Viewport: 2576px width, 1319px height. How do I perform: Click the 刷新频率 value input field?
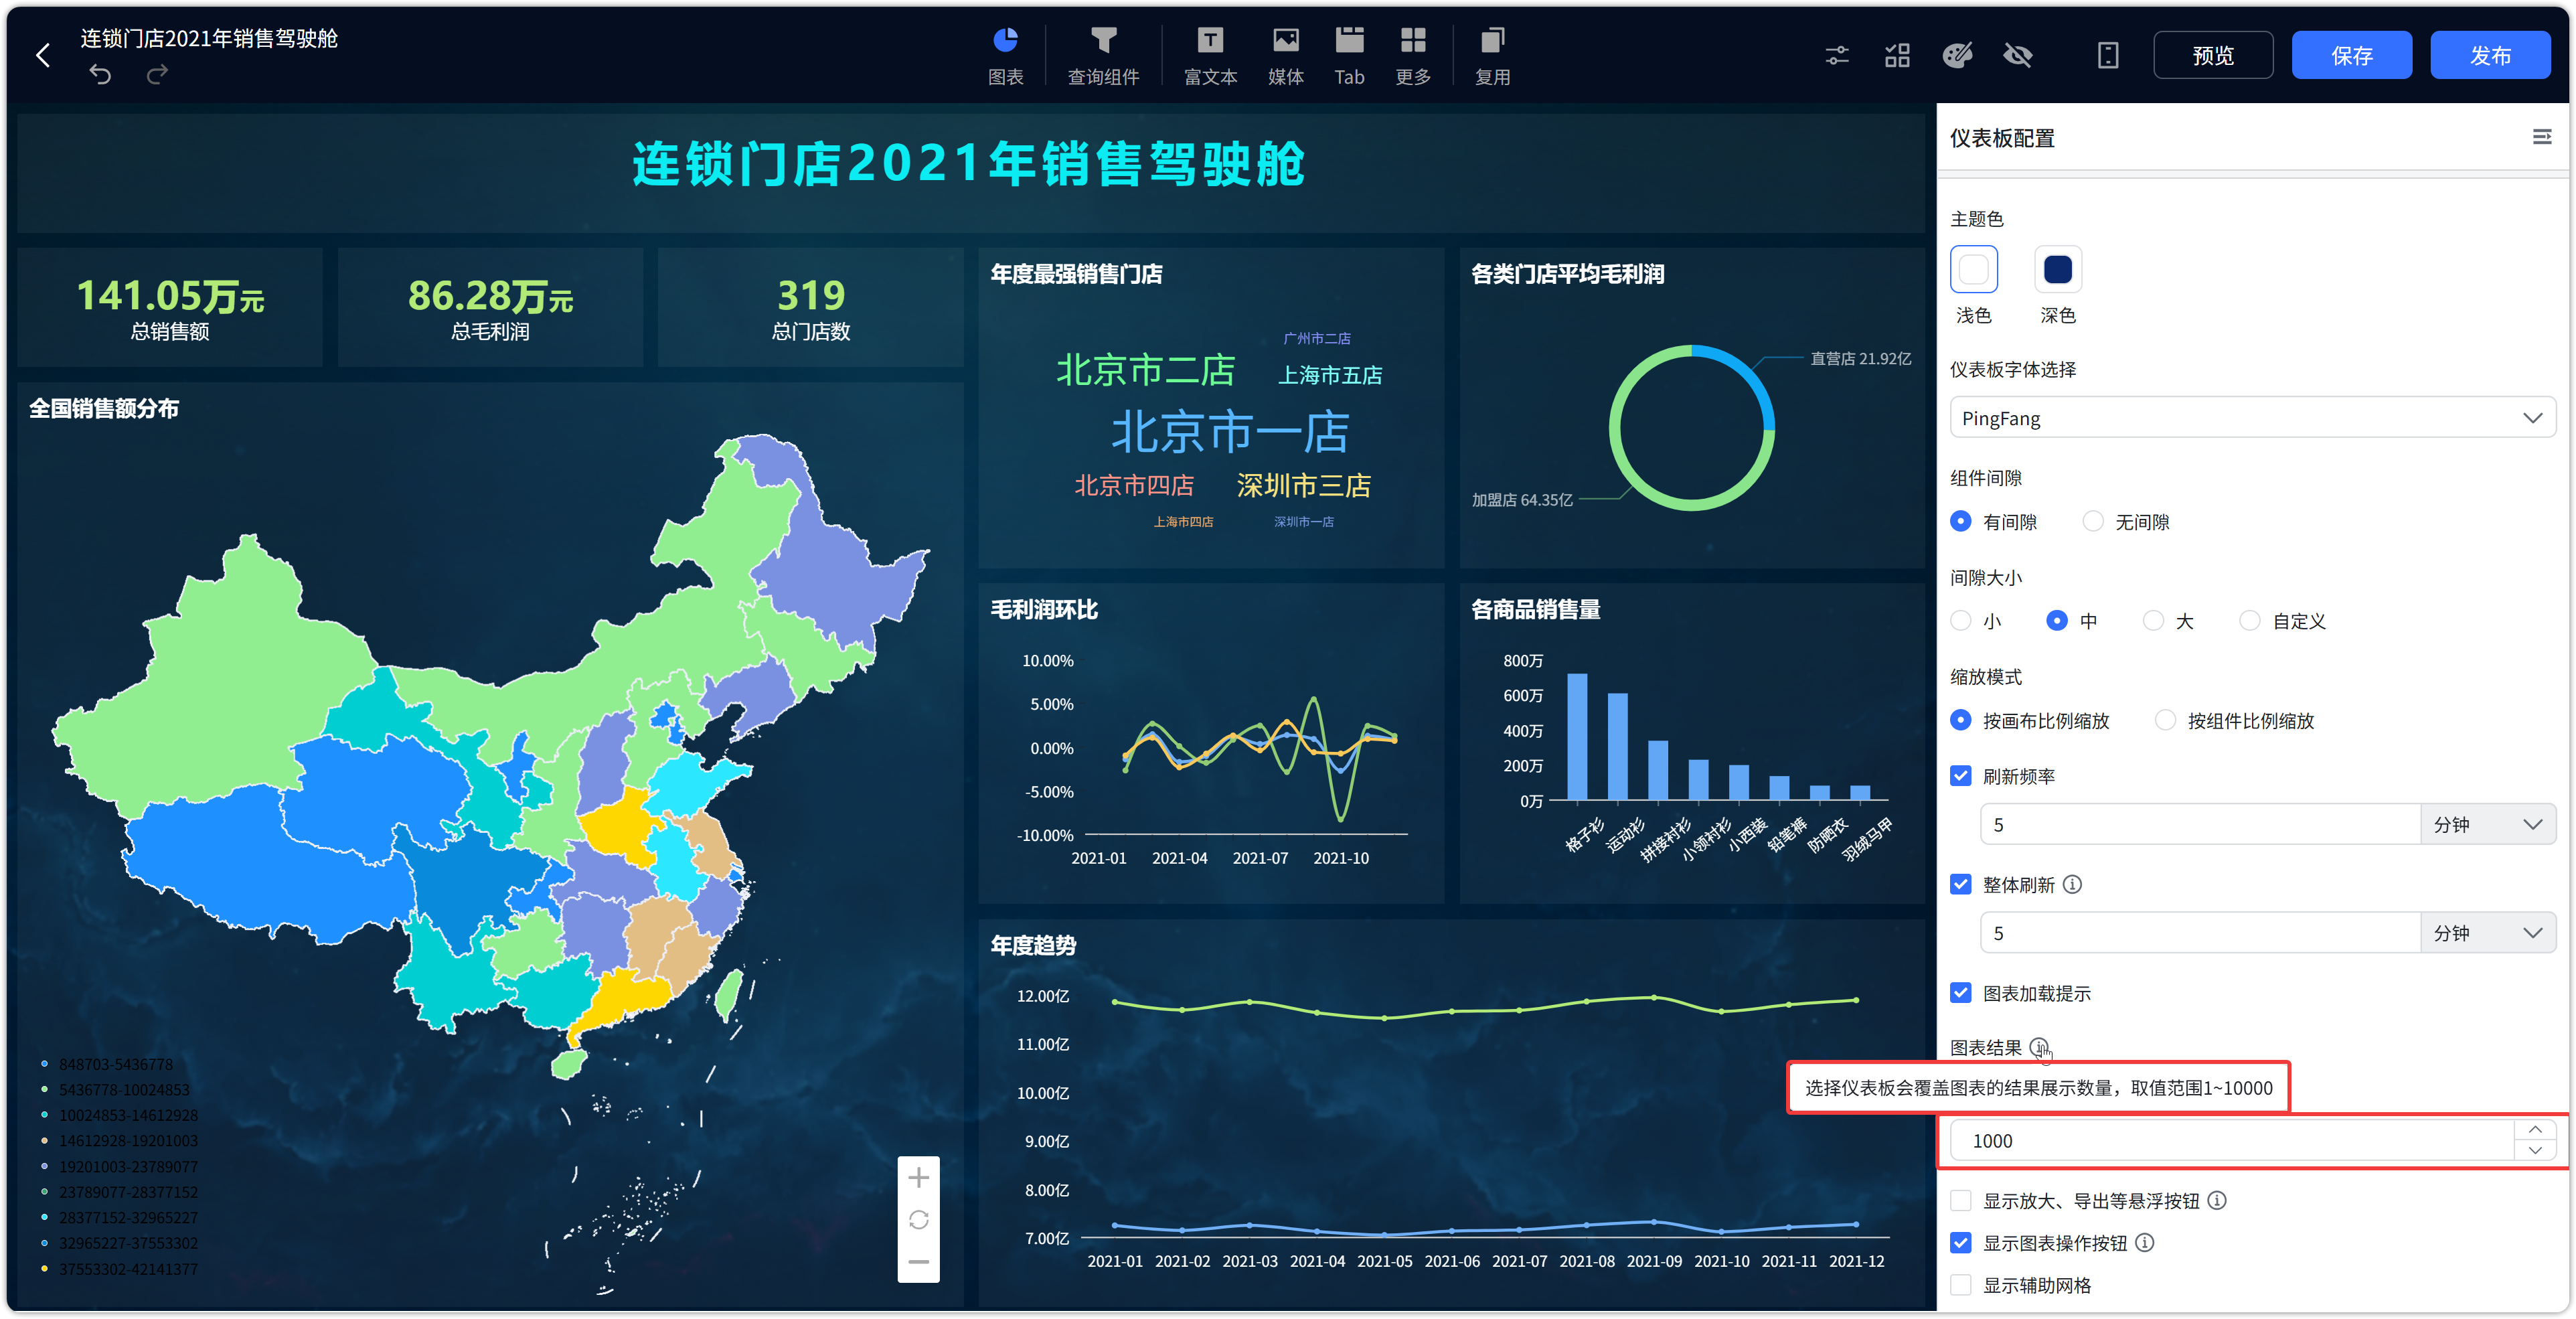(x=2200, y=824)
